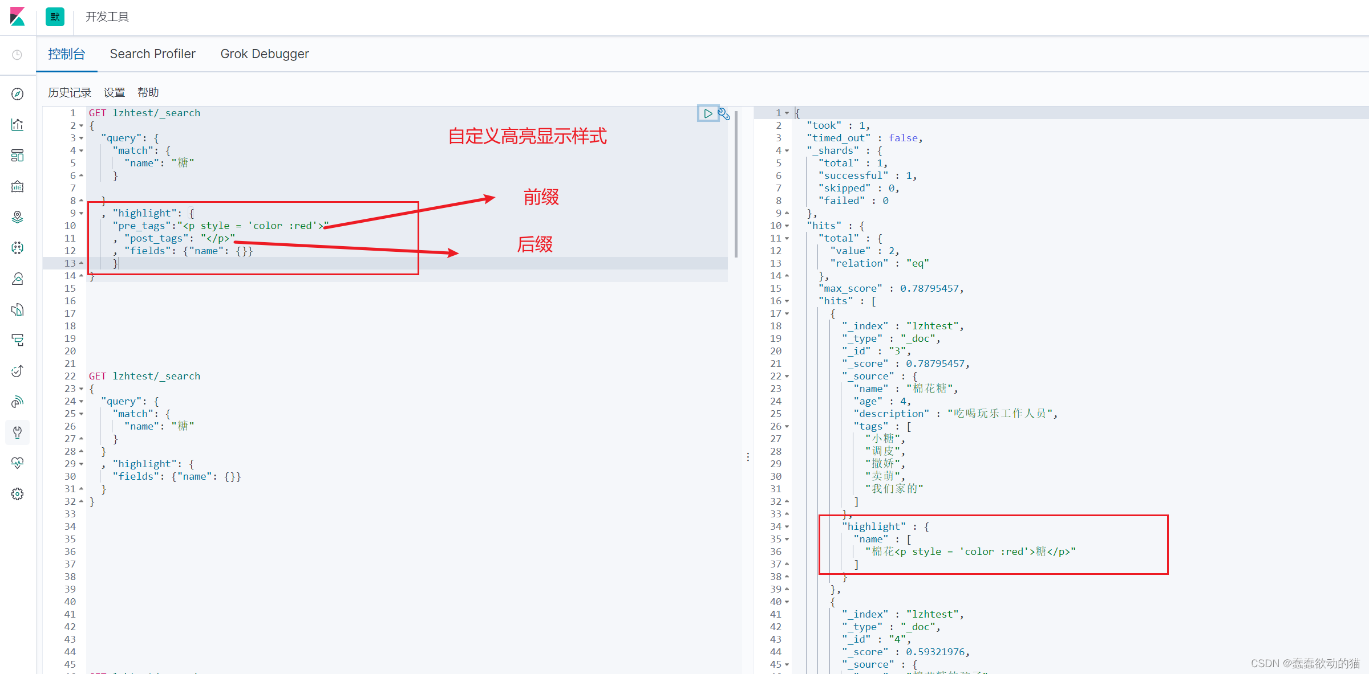
Task: Click the editor vertical scrollbar
Action: coord(736,184)
